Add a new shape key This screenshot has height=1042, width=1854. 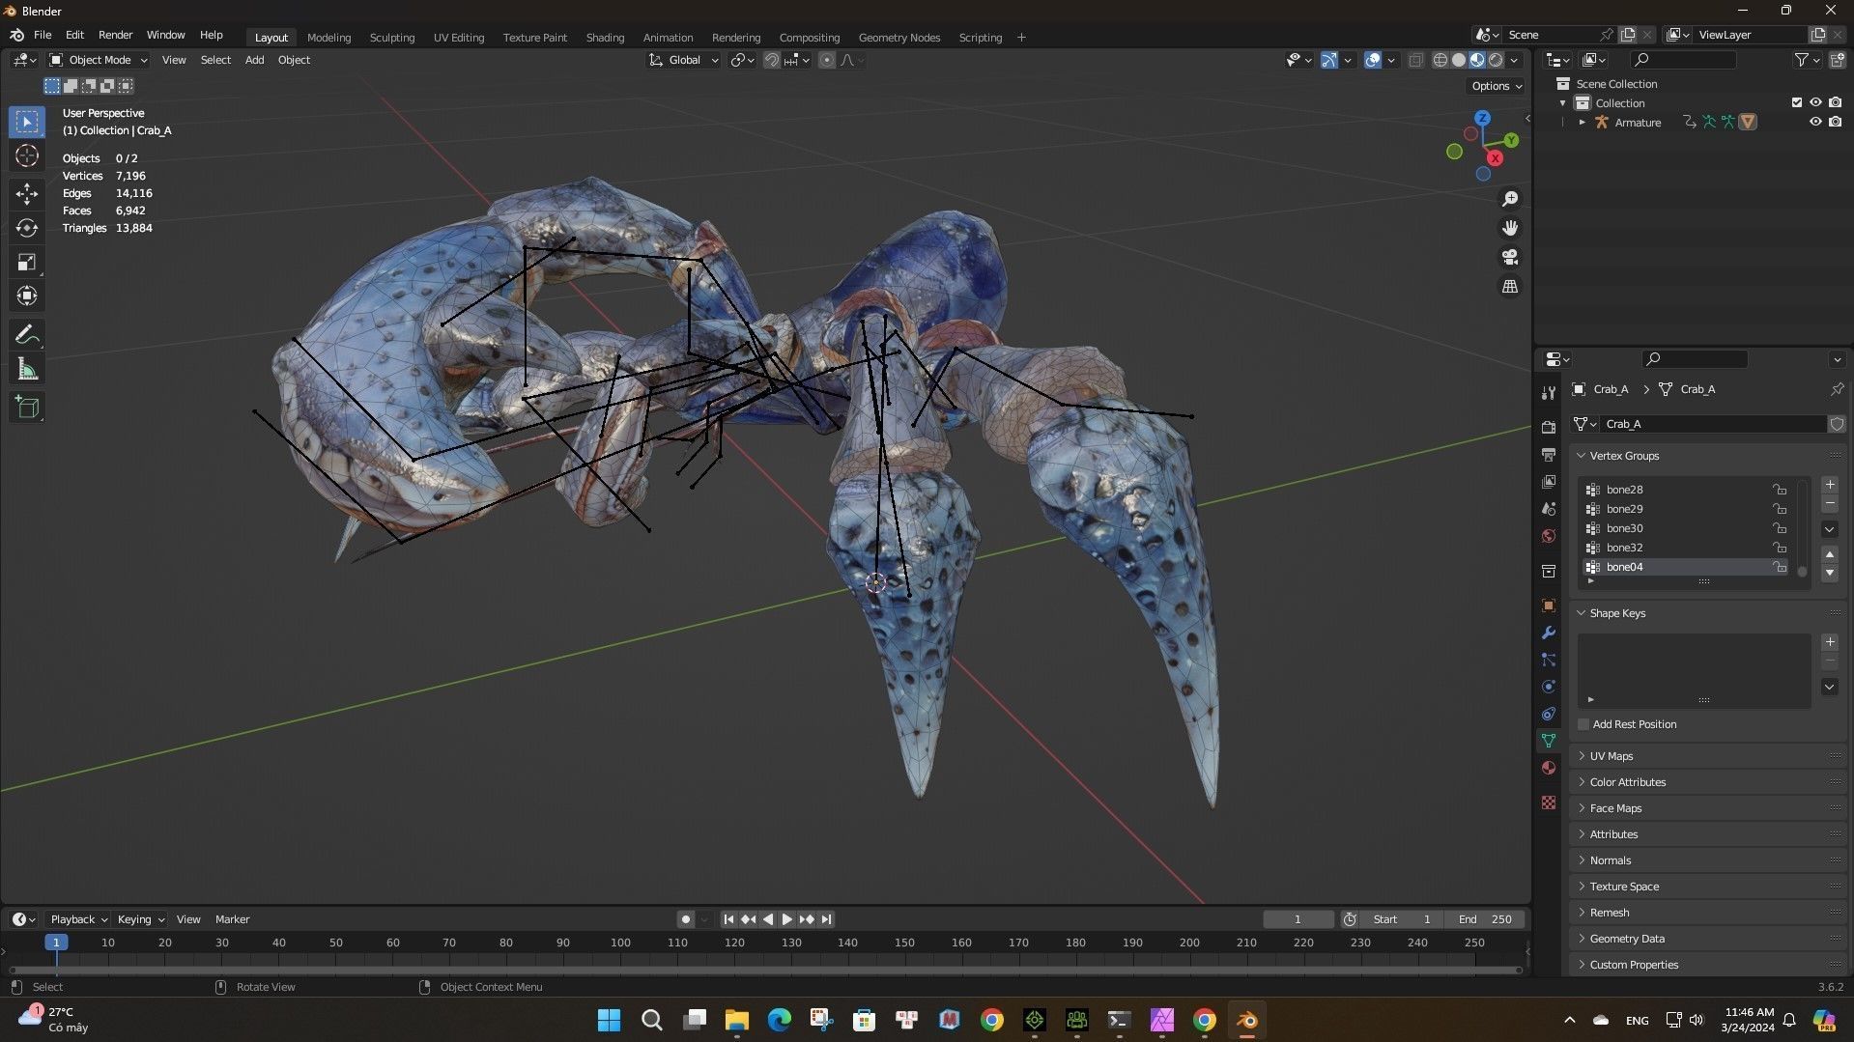1830,642
